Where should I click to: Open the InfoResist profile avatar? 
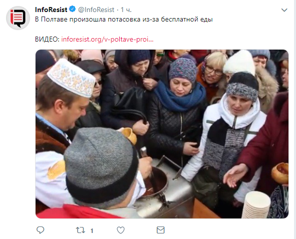click(18, 18)
